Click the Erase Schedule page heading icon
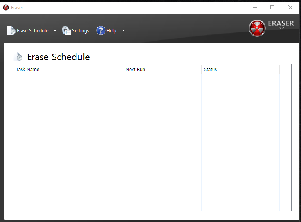Image resolution: width=301 pixels, height=222 pixels. pos(18,57)
